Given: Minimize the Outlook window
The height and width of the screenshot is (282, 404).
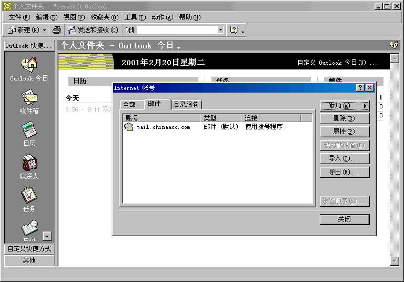Looking at the screenshot, I should click(378, 6).
